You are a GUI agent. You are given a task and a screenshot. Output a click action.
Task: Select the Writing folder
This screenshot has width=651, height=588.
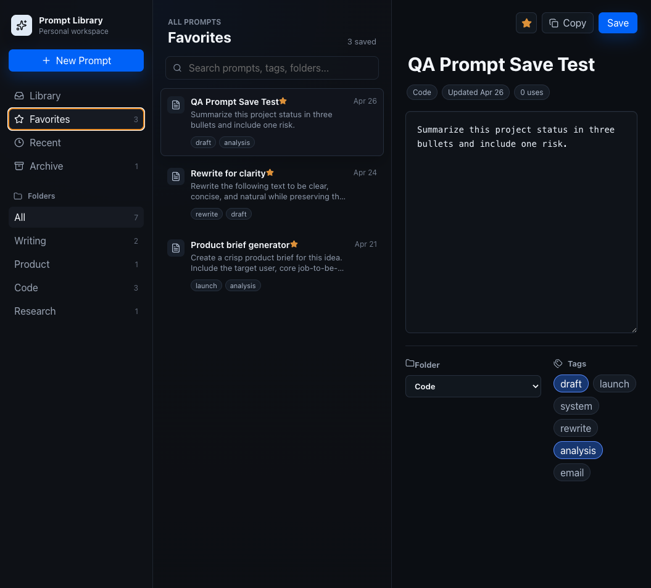coord(30,241)
